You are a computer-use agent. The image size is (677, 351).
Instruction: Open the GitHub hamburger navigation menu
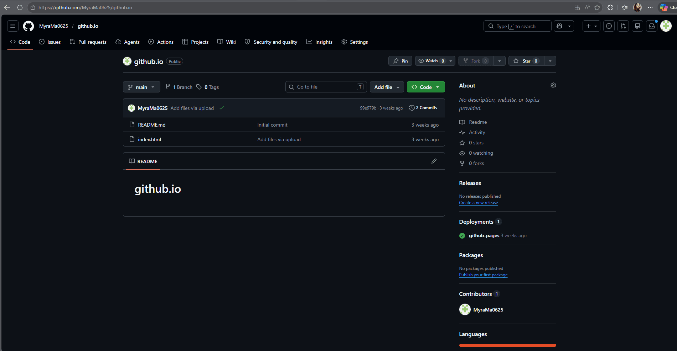13,26
